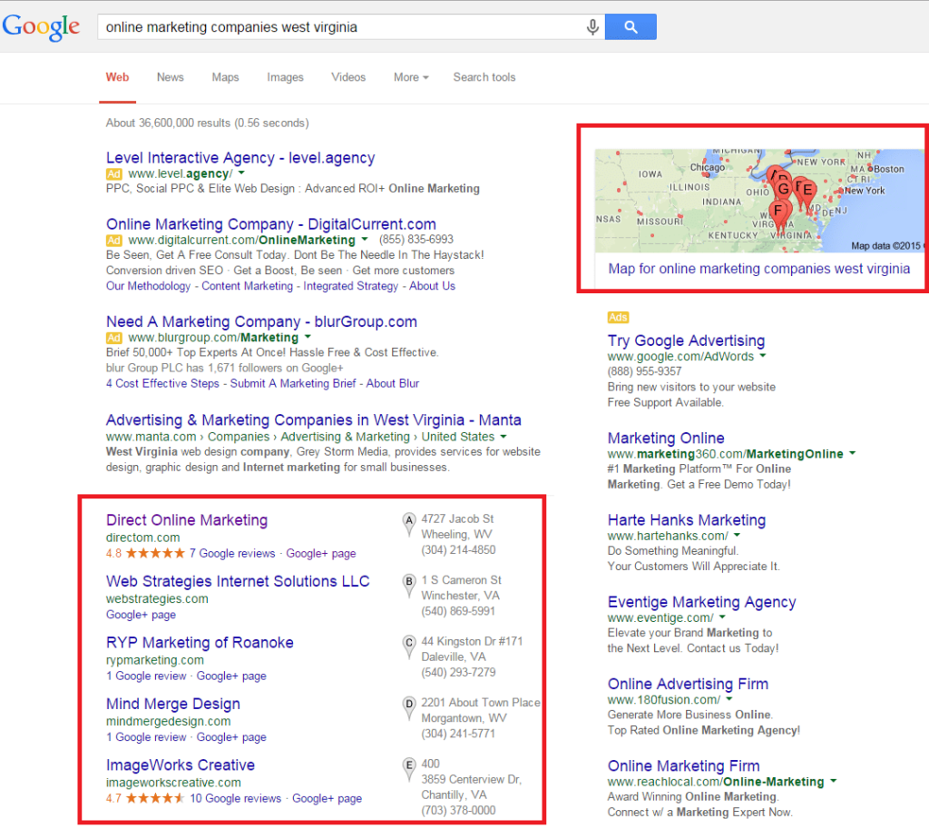Click the result count text About 36,600,000 results
This screenshot has width=929, height=829.
click(208, 123)
